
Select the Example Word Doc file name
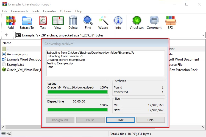point(24,59)
